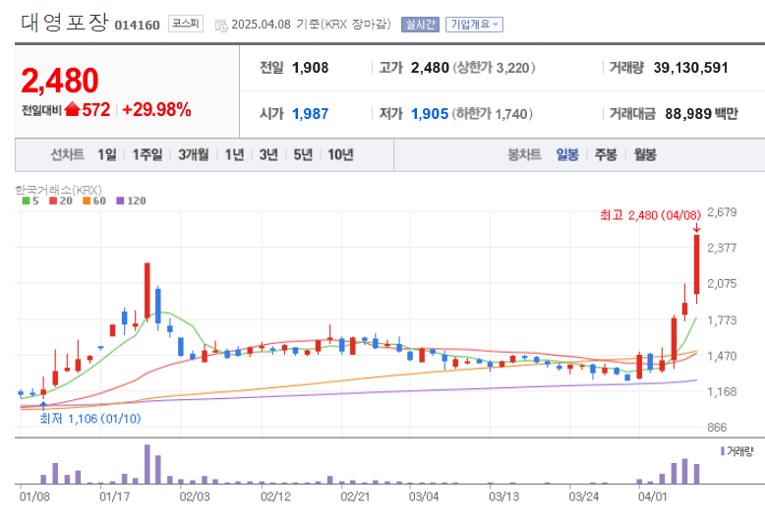Viewport: 765px width, 520px height.
Task: Click the red up-arrow price change icon
Action: [x=72, y=109]
